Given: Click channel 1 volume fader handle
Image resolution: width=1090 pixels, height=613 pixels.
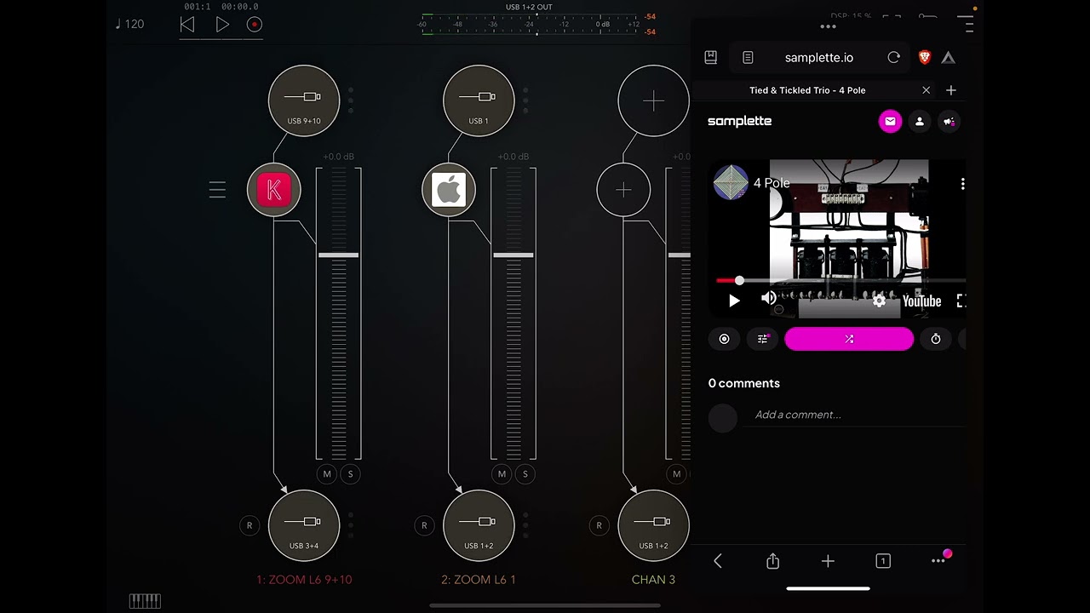Looking at the screenshot, I should point(338,255).
